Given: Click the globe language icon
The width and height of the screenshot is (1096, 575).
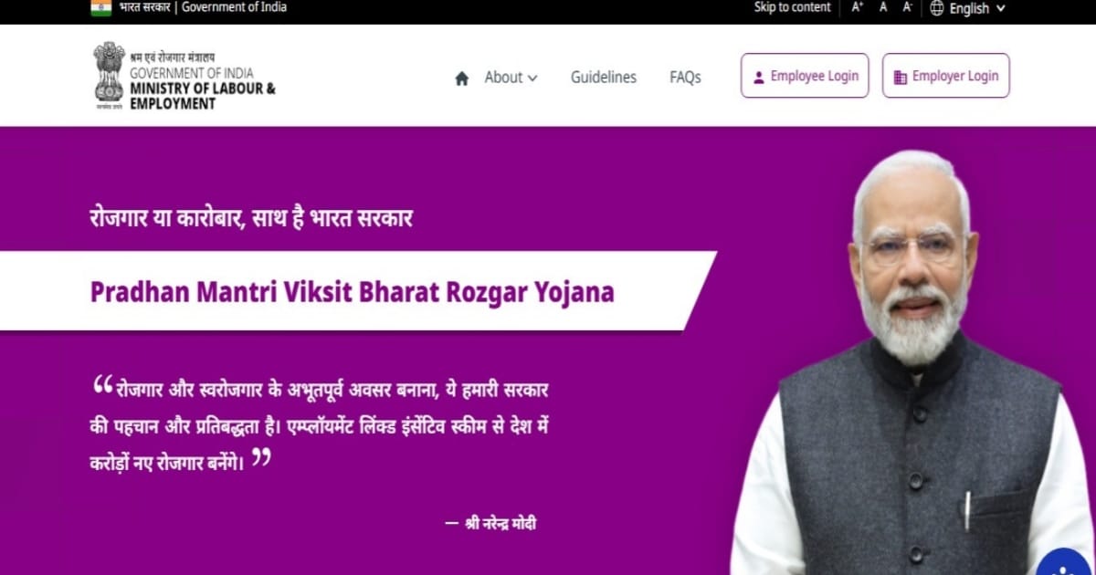Looking at the screenshot, I should pos(937,8).
